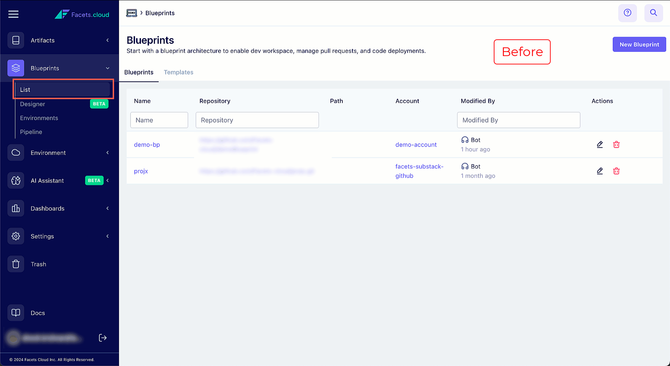Click the New Blueprint button
The width and height of the screenshot is (670, 366).
[639, 45]
